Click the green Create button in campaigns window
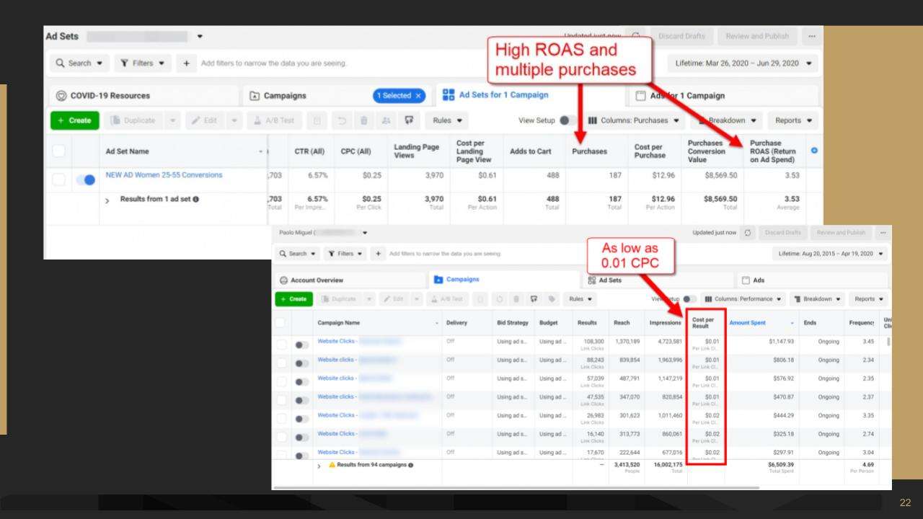Screen dimensions: 923x519 [x=293, y=299]
